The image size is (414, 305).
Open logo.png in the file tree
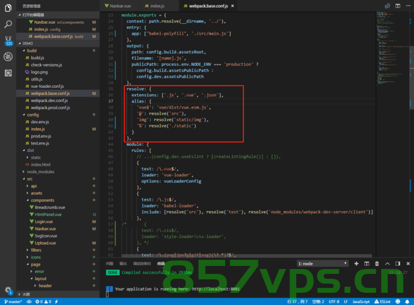[58, 72]
